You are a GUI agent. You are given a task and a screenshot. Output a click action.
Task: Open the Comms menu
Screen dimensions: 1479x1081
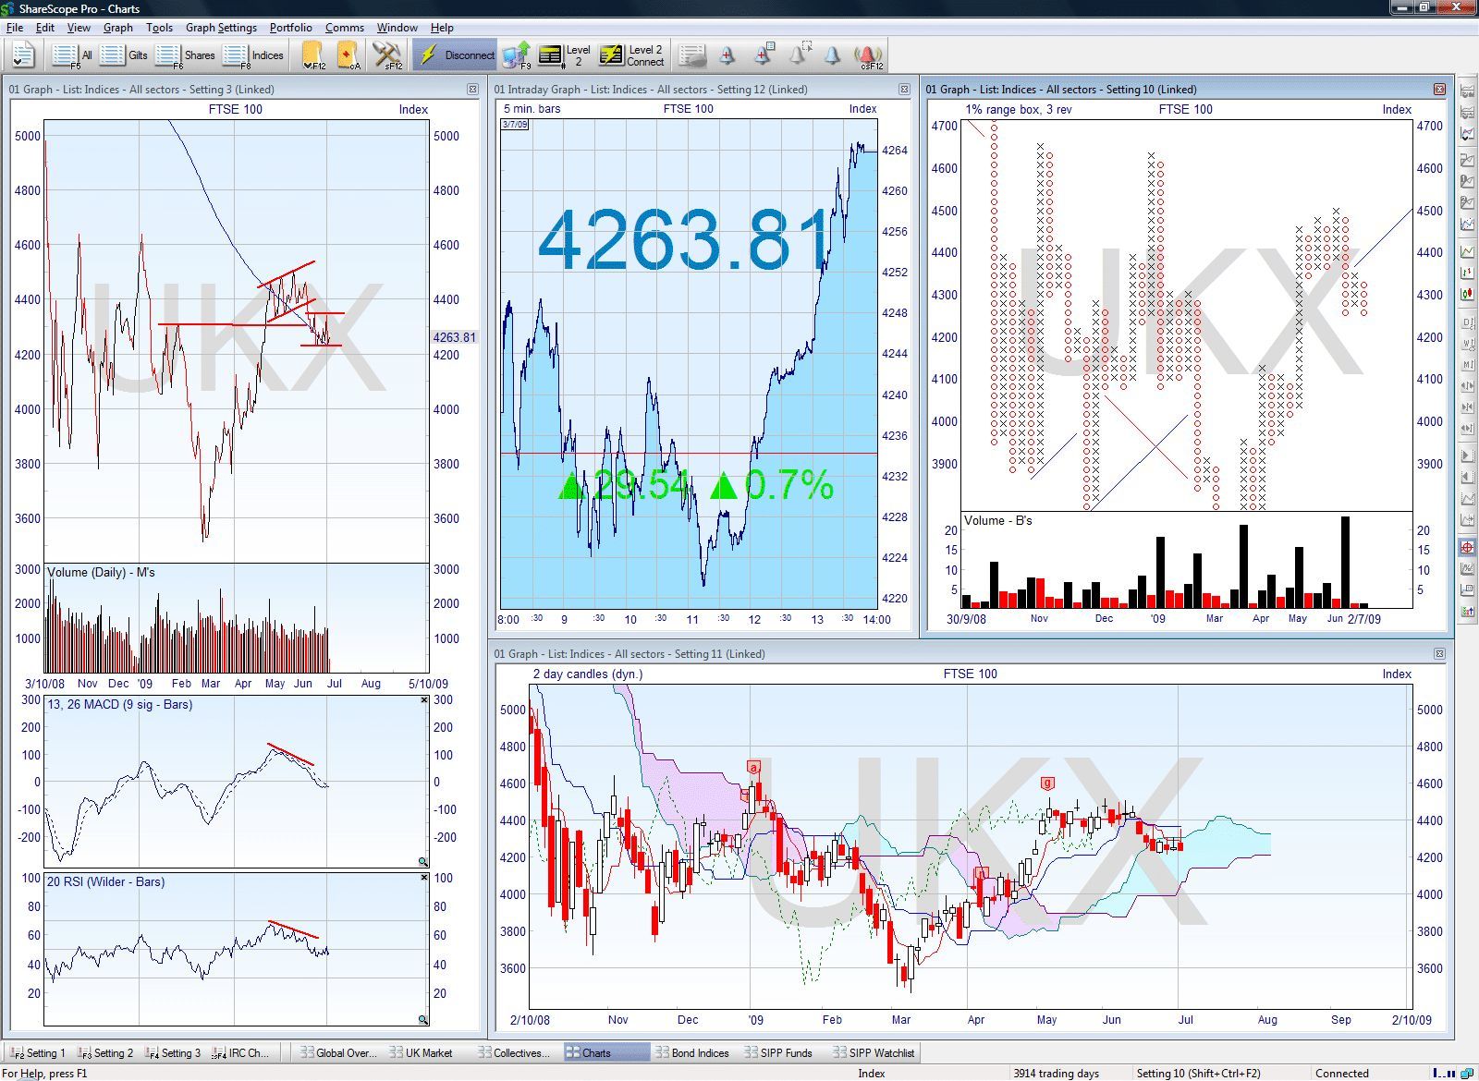pyautogui.click(x=344, y=28)
